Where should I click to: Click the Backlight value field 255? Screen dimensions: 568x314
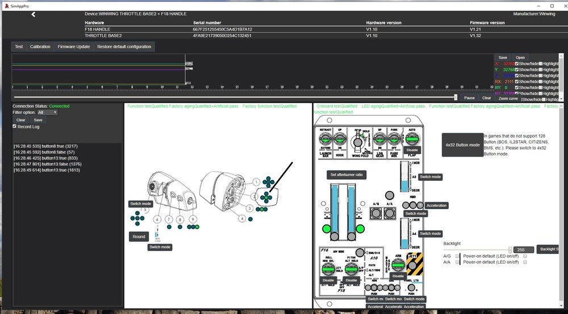tap(524, 250)
